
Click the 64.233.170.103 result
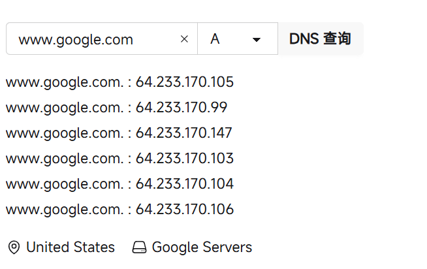point(185,159)
